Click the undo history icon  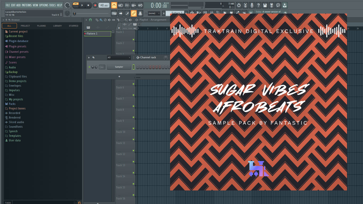[x=239, y=5]
